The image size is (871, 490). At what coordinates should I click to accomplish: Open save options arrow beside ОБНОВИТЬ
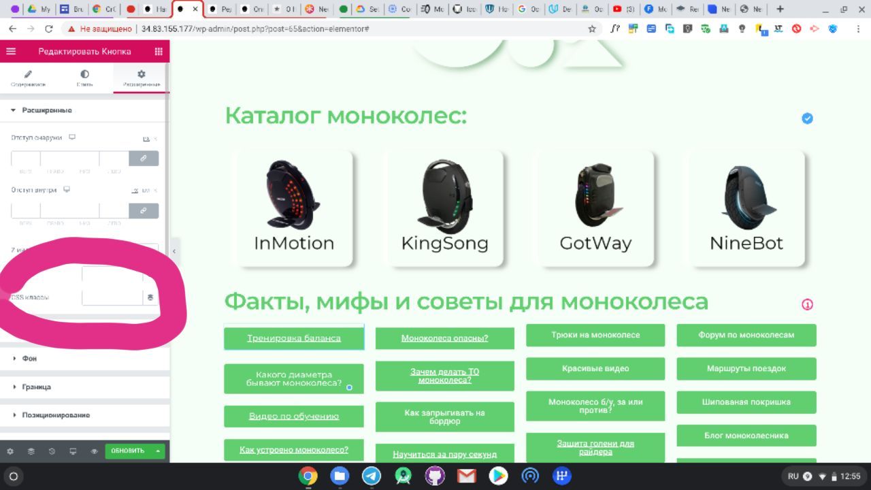pyautogui.click(x=159, y=451)
